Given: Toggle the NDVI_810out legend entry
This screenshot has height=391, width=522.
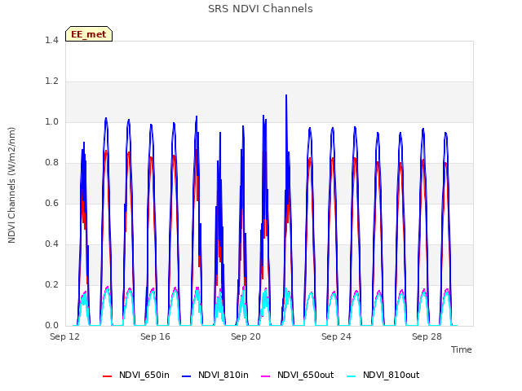Looking at the screenshot, I should (x=383, y=375).
